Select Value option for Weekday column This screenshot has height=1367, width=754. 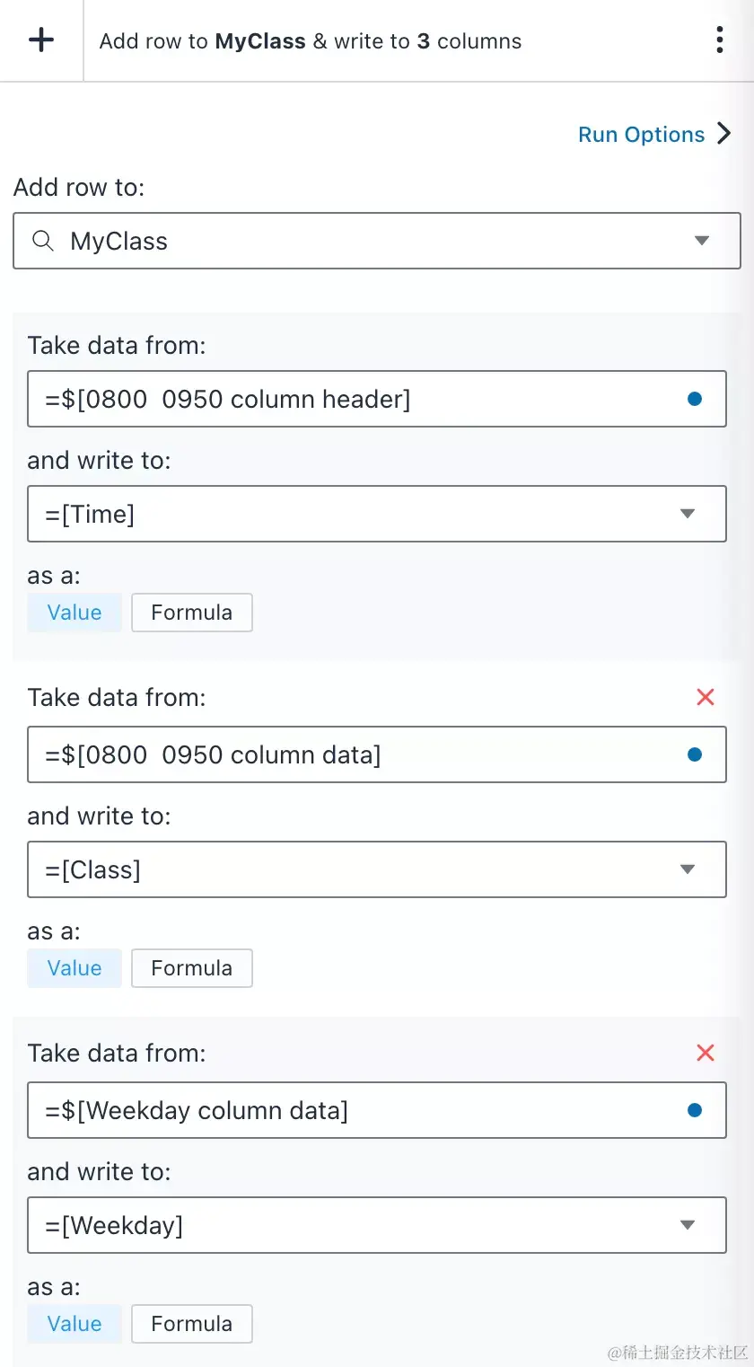pyautogui.click(x=75, y=1324)
